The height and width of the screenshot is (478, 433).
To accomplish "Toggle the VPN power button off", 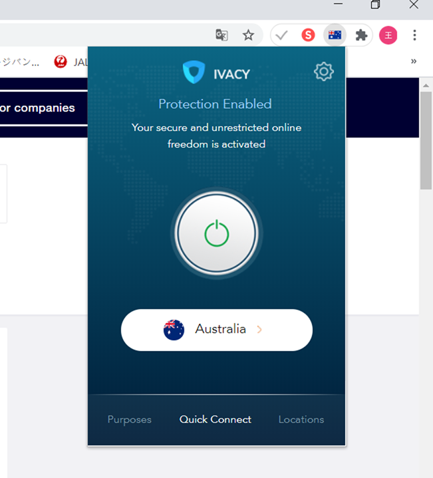I will tap(216, 234).
